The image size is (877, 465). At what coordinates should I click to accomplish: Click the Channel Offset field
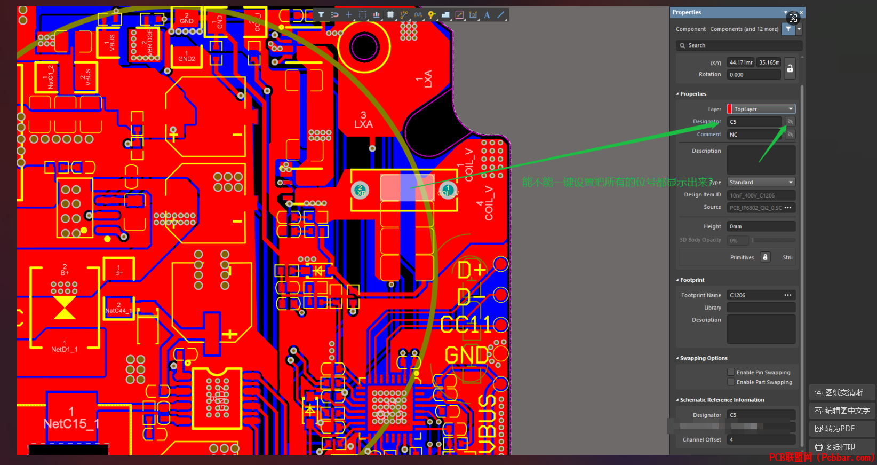click(761, 440)
